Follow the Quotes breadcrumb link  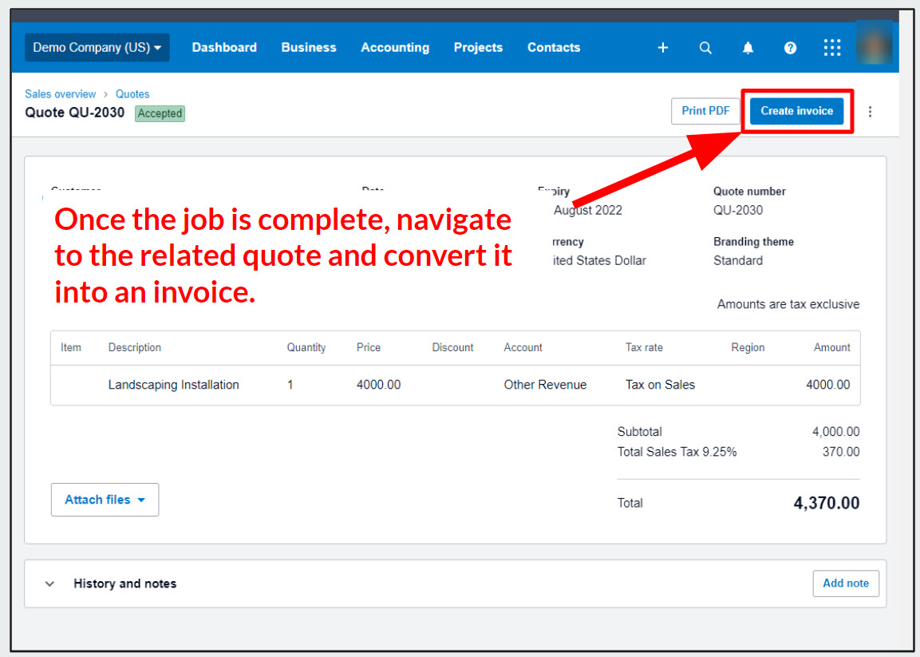click(x=132, y=94)
